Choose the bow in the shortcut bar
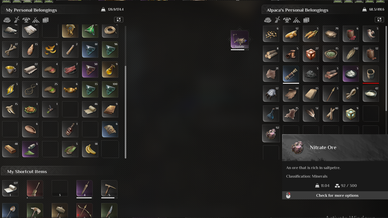388x218 pixels. coord(84,210)
